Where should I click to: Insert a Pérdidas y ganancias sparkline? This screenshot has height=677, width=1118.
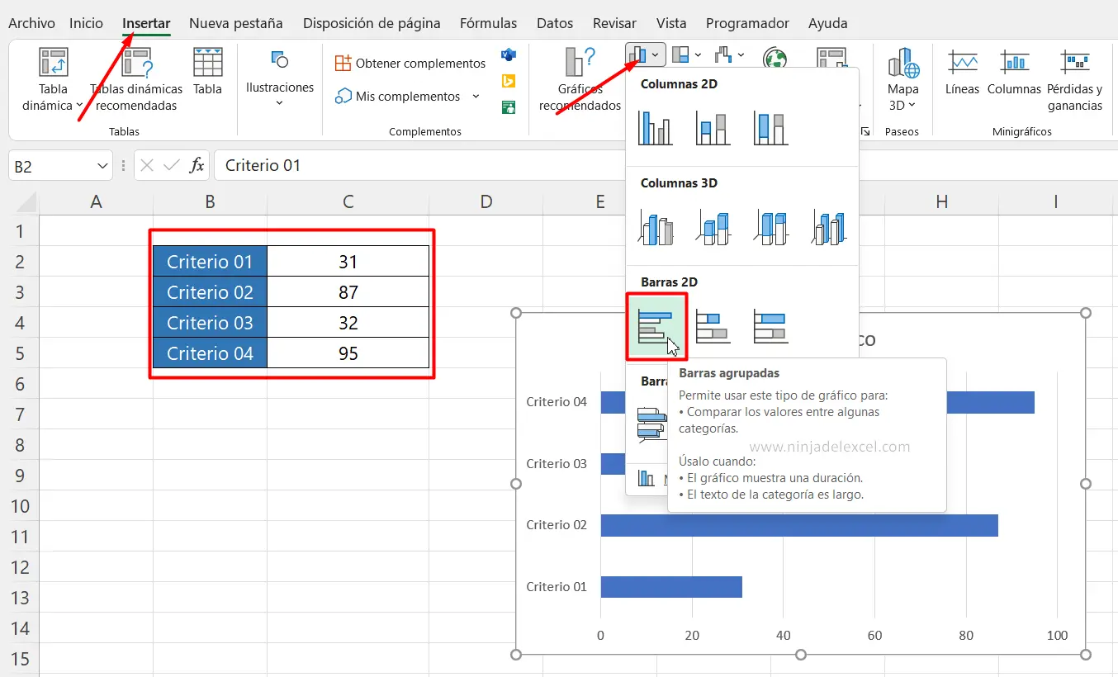coord(1075,80)
